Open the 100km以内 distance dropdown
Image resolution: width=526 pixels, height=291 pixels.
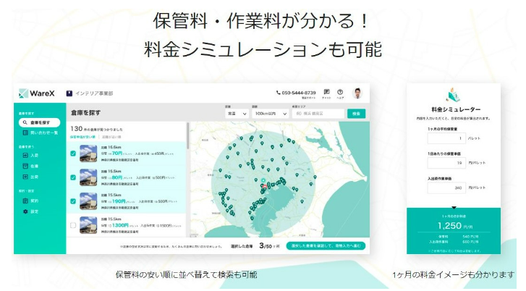coord(271,114)
